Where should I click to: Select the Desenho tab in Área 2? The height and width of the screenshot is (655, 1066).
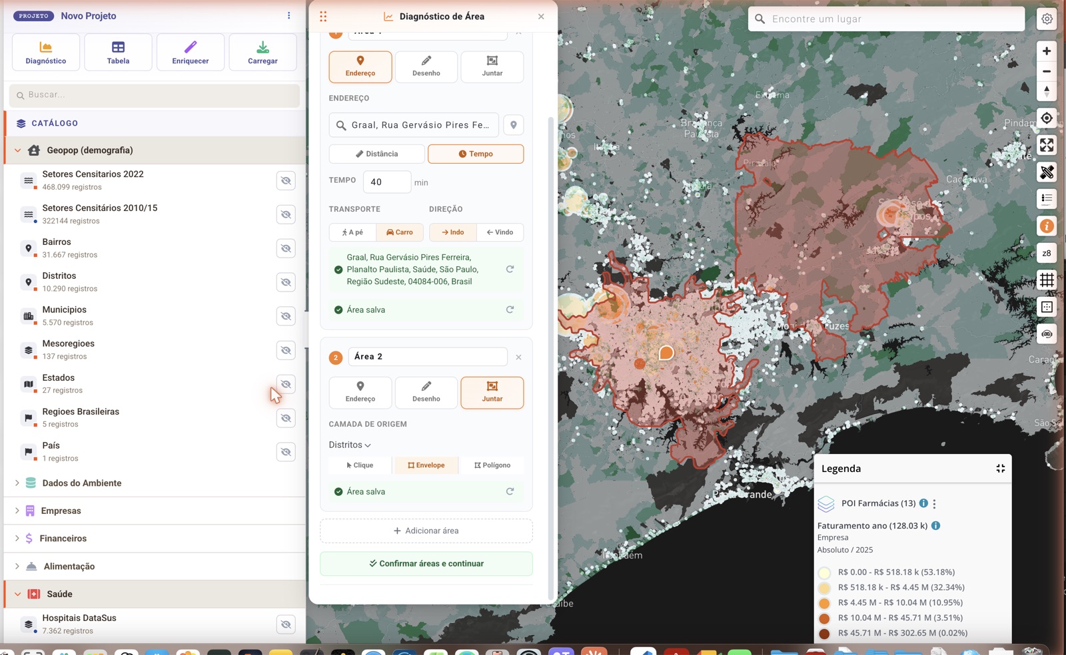pyautogui.click(x=426, y=392)
